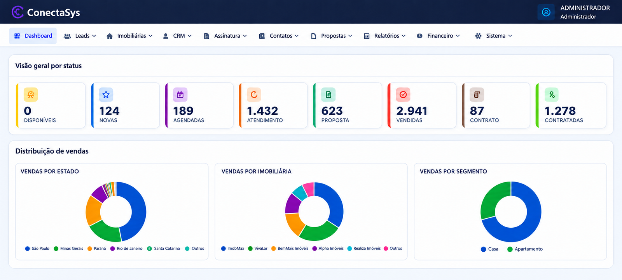Click the ADMINISTRADOR user name
The width and height of the screenshot is (622, 280).
pyautogui.click(x=585, y=8)
